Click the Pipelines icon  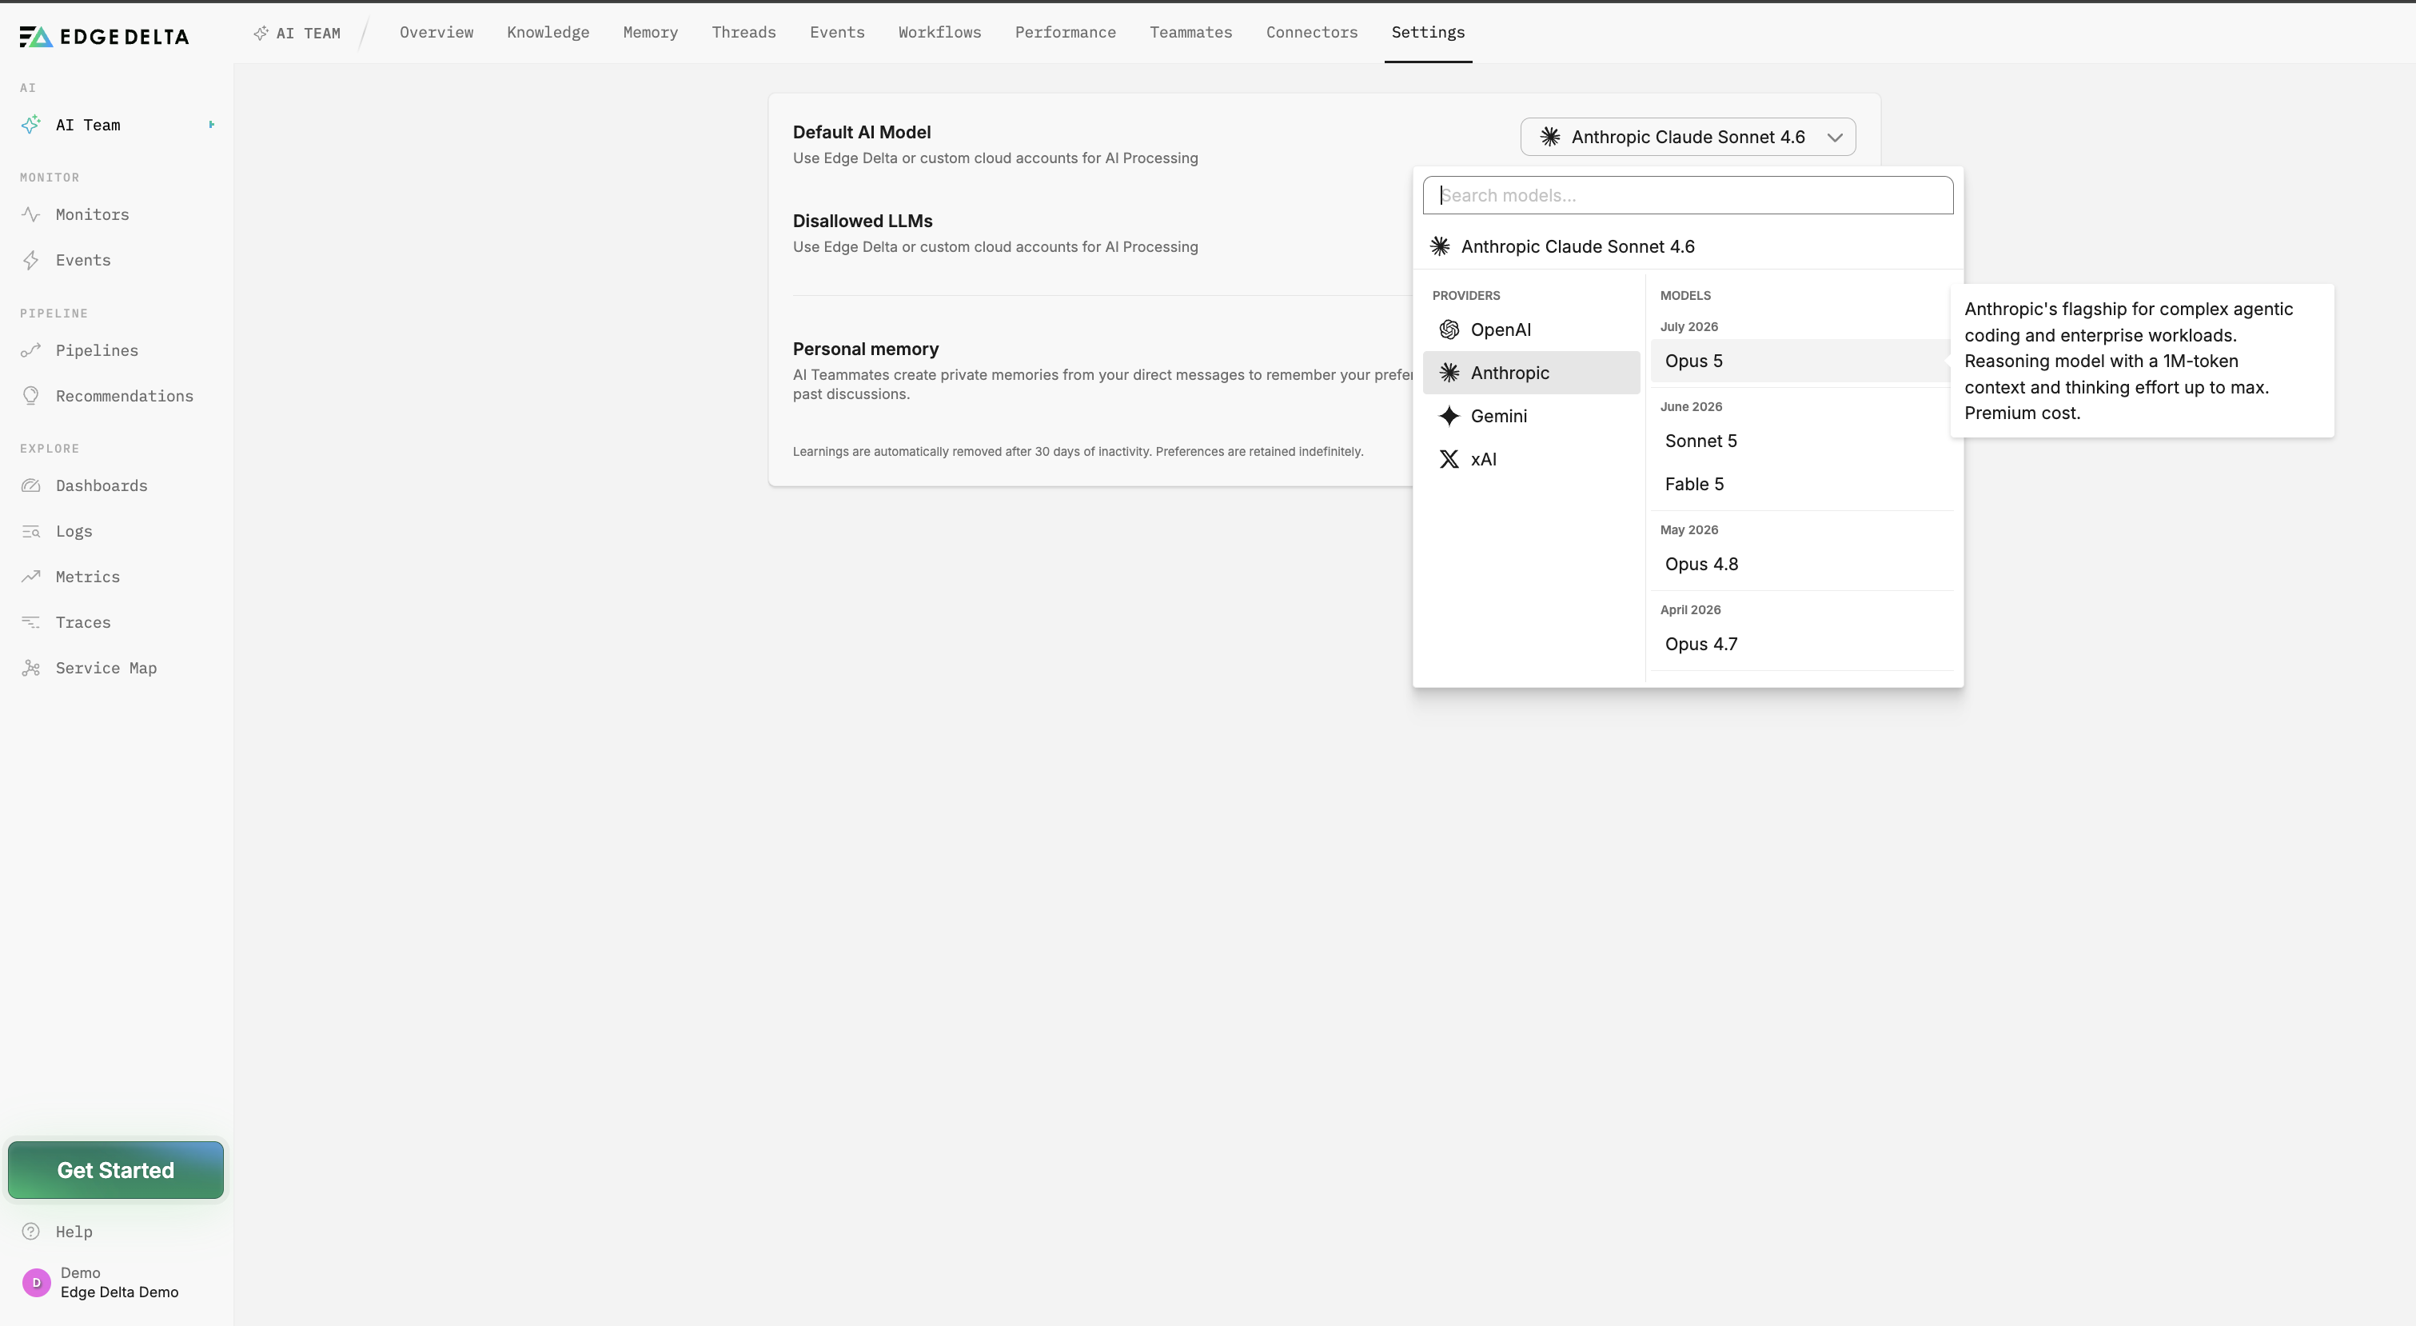click(x=31, y=350)
